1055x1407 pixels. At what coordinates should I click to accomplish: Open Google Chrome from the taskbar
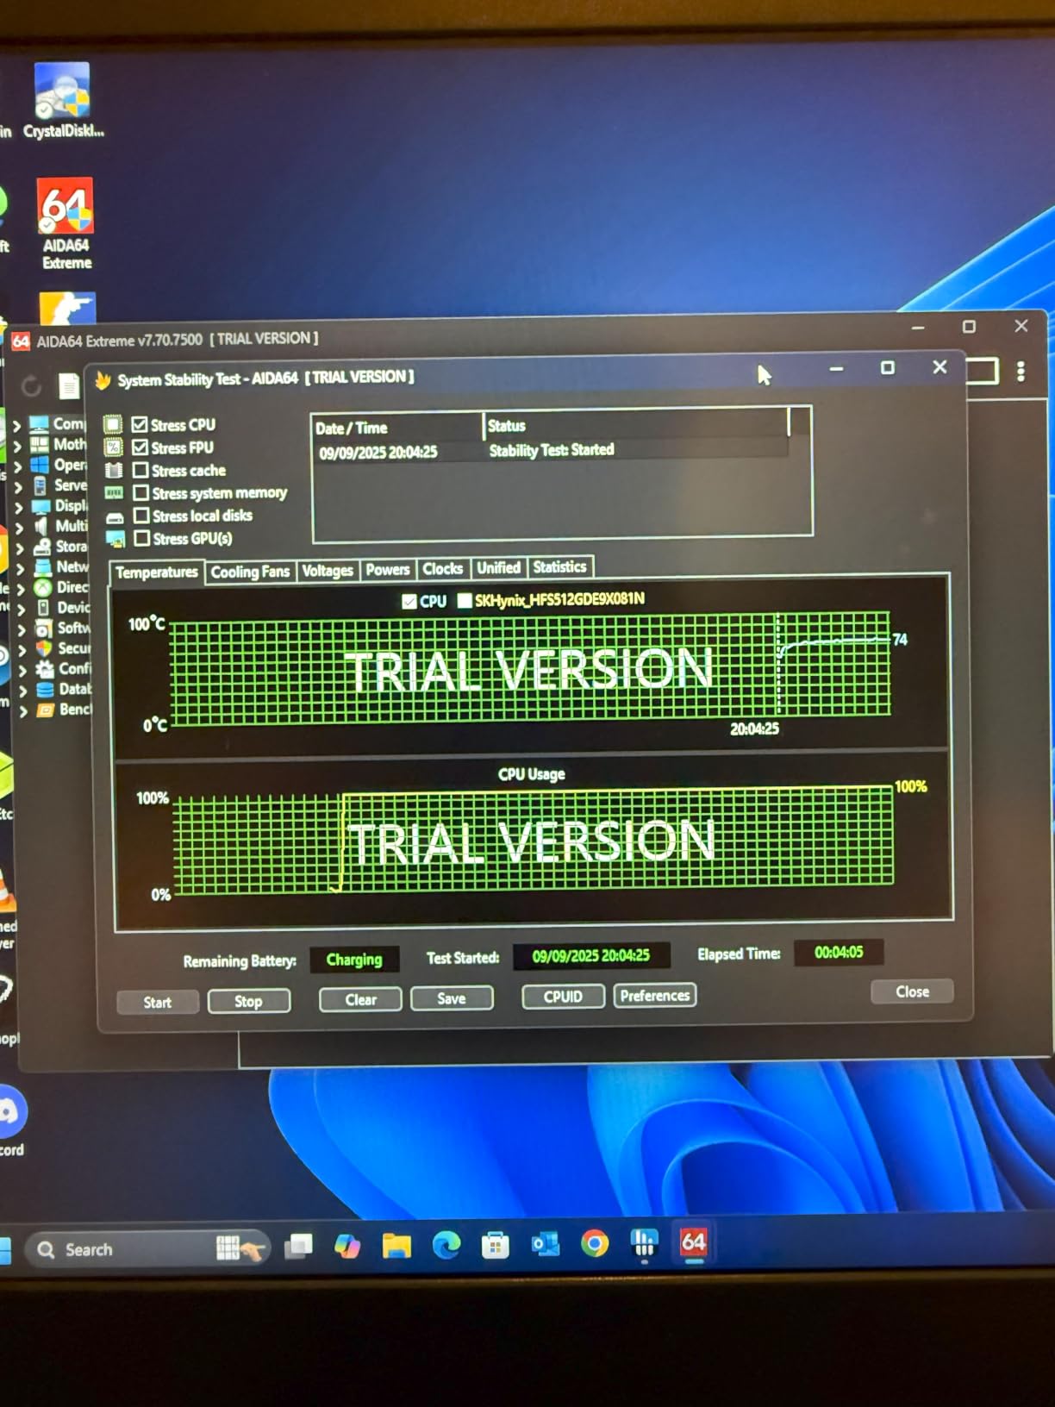click(x=595, y=1243)
